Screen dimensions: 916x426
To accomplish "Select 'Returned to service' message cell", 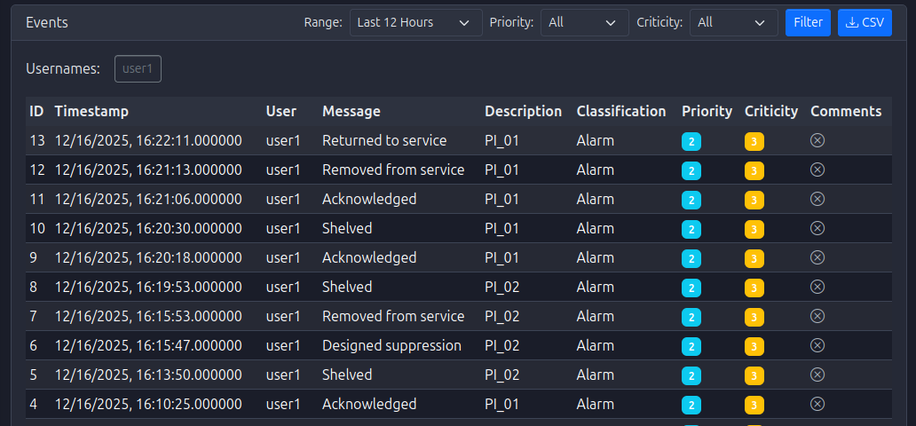I will coord(384,140).
